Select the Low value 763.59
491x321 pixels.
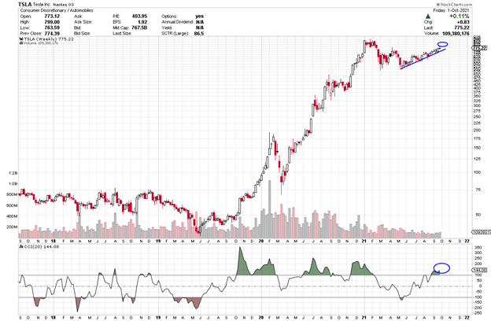tap(52, 28)
